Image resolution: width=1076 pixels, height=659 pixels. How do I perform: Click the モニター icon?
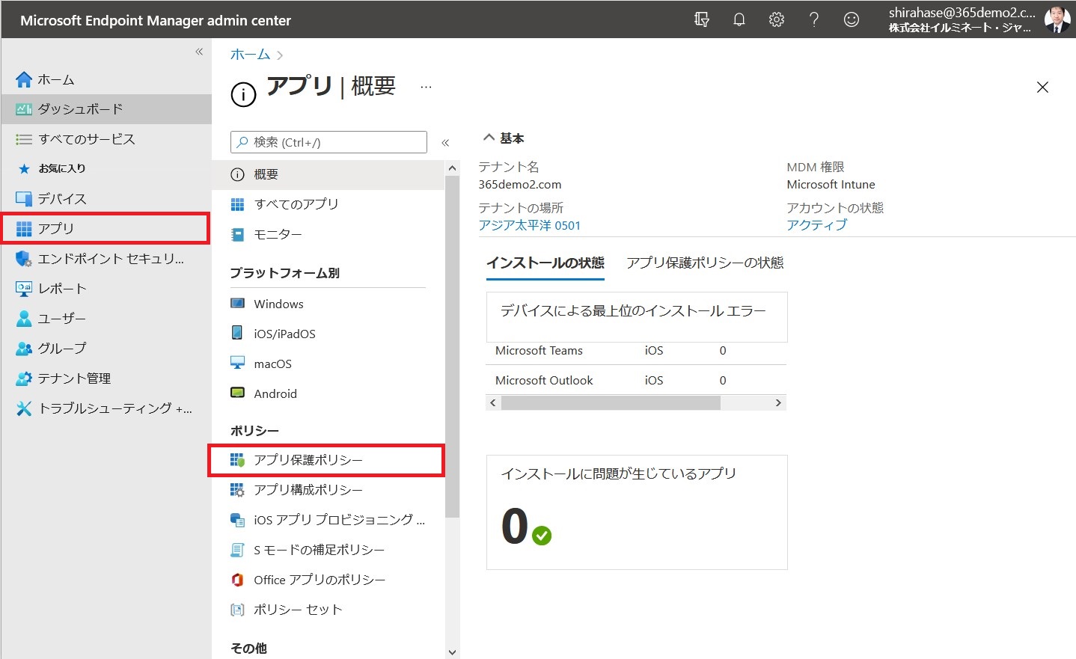(237, 234)
